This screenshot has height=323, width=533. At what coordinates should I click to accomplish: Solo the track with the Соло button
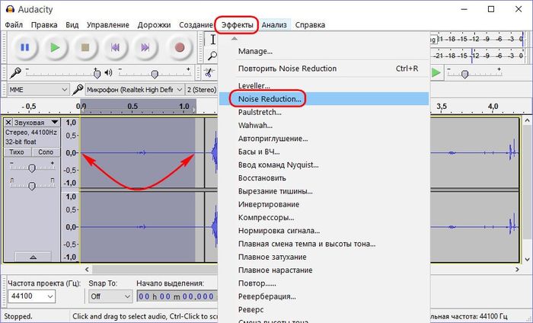tap(45, 152)
